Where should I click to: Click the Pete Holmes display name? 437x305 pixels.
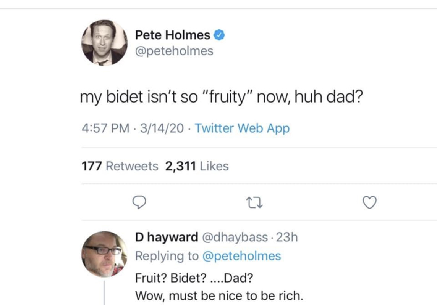[x=172, y=35]
